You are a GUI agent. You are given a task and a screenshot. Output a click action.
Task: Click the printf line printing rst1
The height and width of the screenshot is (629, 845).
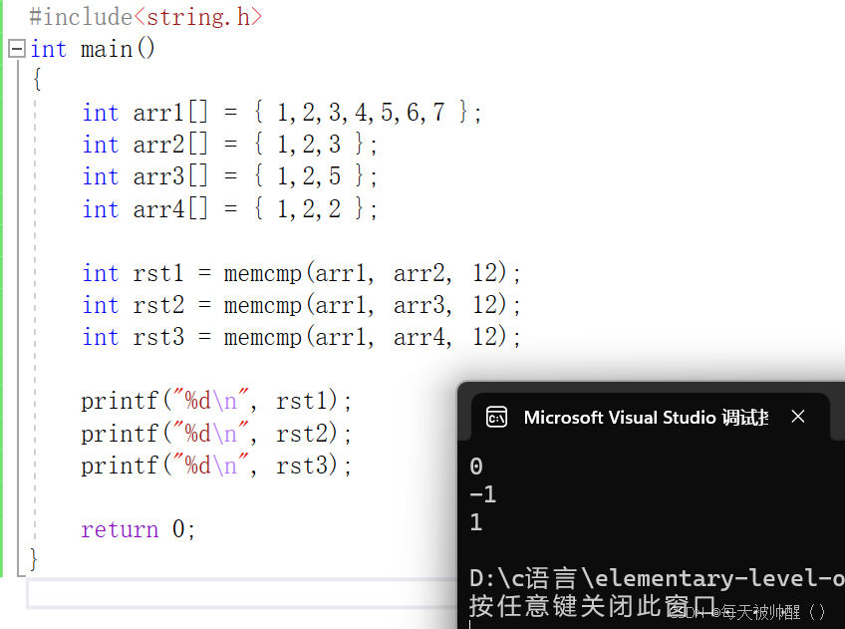click(x=216, y=401)
